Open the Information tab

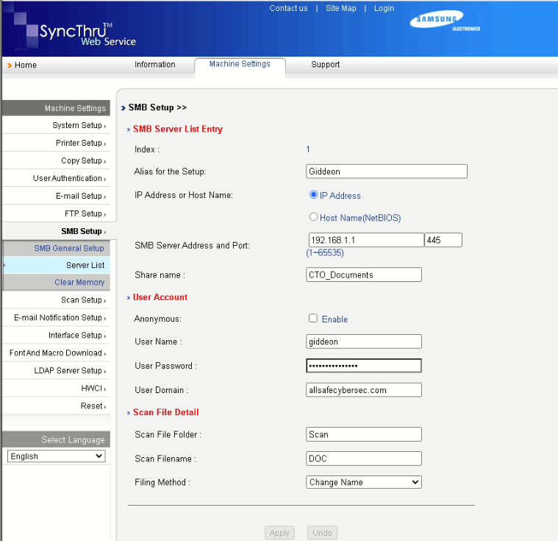tap(155, 65)
